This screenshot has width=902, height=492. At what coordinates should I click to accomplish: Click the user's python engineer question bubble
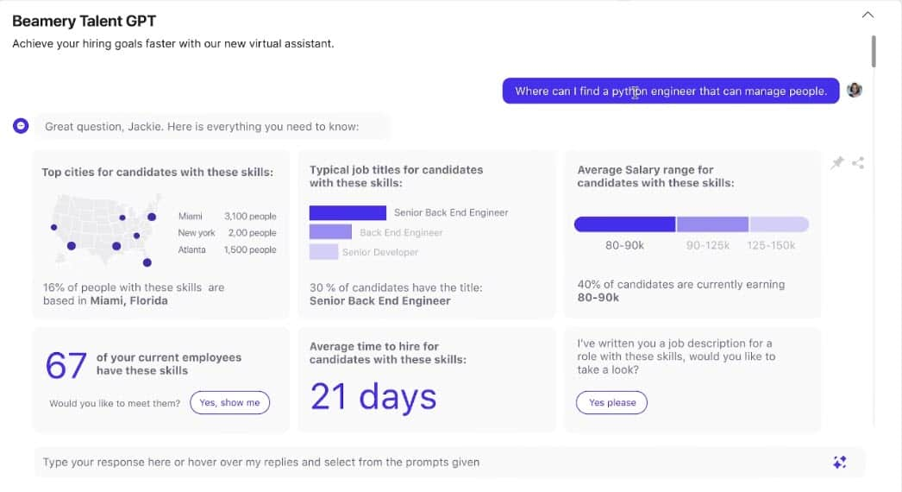pyautogui.click(x=670, y=91)
